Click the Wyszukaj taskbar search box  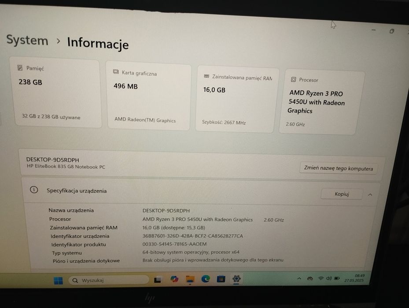point(108,280)
